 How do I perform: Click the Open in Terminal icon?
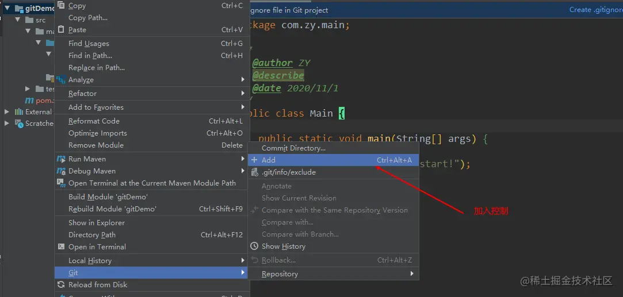(x=61, y=246)
